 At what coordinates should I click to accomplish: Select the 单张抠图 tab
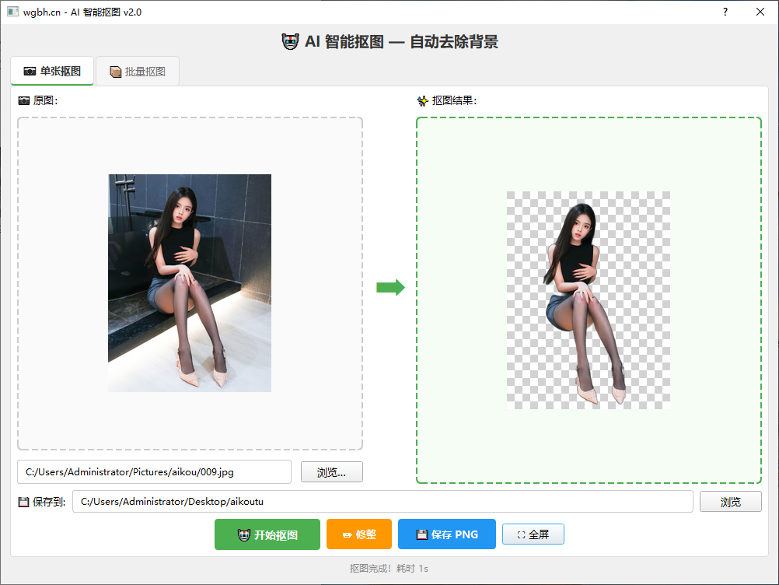(52, 71)
